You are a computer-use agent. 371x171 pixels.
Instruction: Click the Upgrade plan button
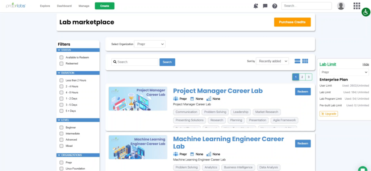pyautogui.click(x=329, y=114)
